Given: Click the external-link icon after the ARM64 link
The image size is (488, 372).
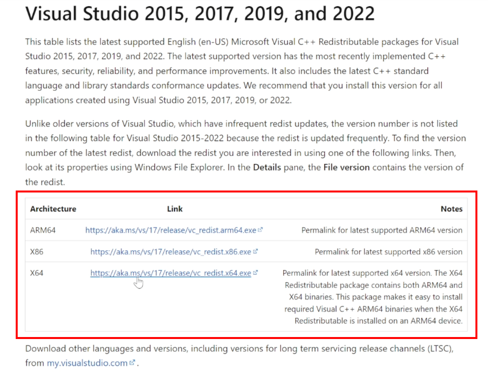Looking at the screenshot, I should pos(260,230).
